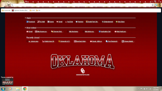Reopen the Chavez Mallut... recently closed tab

point(128,41)
